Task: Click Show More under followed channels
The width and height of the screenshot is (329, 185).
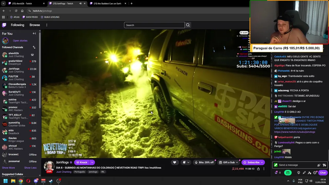Action: (8, 168)
